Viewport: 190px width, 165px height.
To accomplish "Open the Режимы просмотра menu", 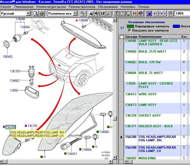I will tap(82, 7).
